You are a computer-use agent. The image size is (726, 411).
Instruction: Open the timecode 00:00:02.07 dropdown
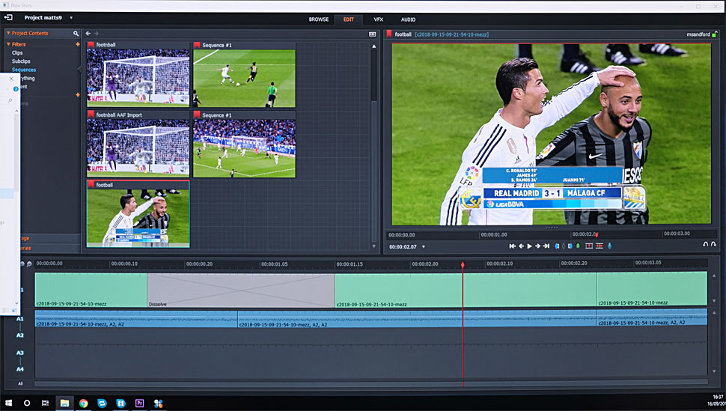click(x=423, y=247)
